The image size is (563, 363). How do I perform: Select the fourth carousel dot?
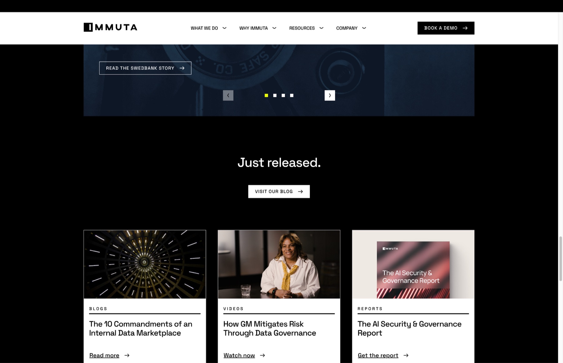coord(292,96)
